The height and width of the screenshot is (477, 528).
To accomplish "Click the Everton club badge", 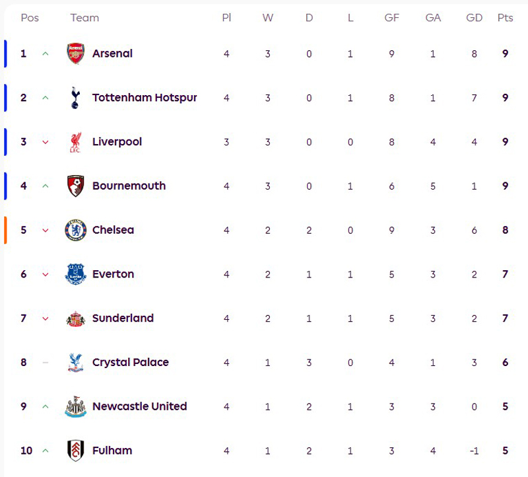I will (x=75, y=274).
